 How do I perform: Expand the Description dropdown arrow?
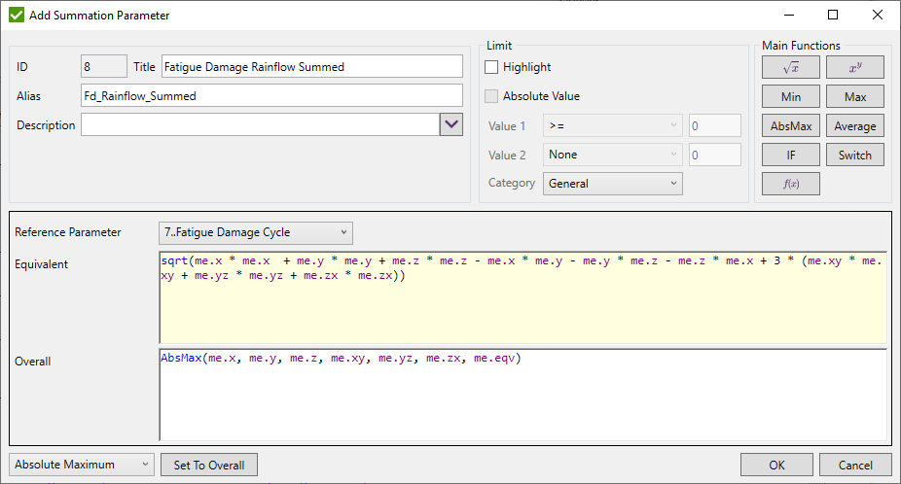coord(451,124)
